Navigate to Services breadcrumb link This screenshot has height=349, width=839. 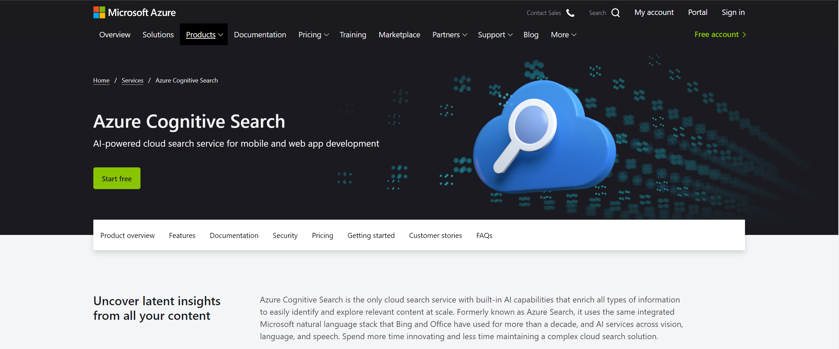[132, 80]
